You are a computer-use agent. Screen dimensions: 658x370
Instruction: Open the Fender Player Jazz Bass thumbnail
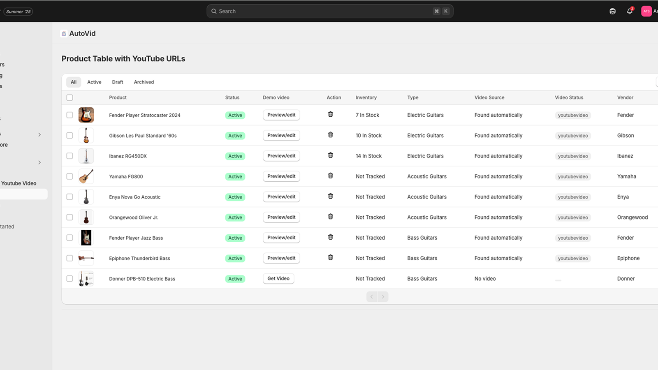click(x=86, y=238)
